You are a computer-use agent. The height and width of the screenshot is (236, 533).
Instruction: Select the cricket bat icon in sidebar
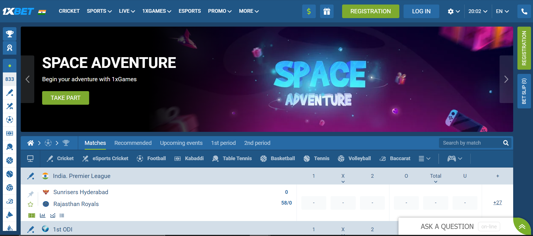pos(10,93)
